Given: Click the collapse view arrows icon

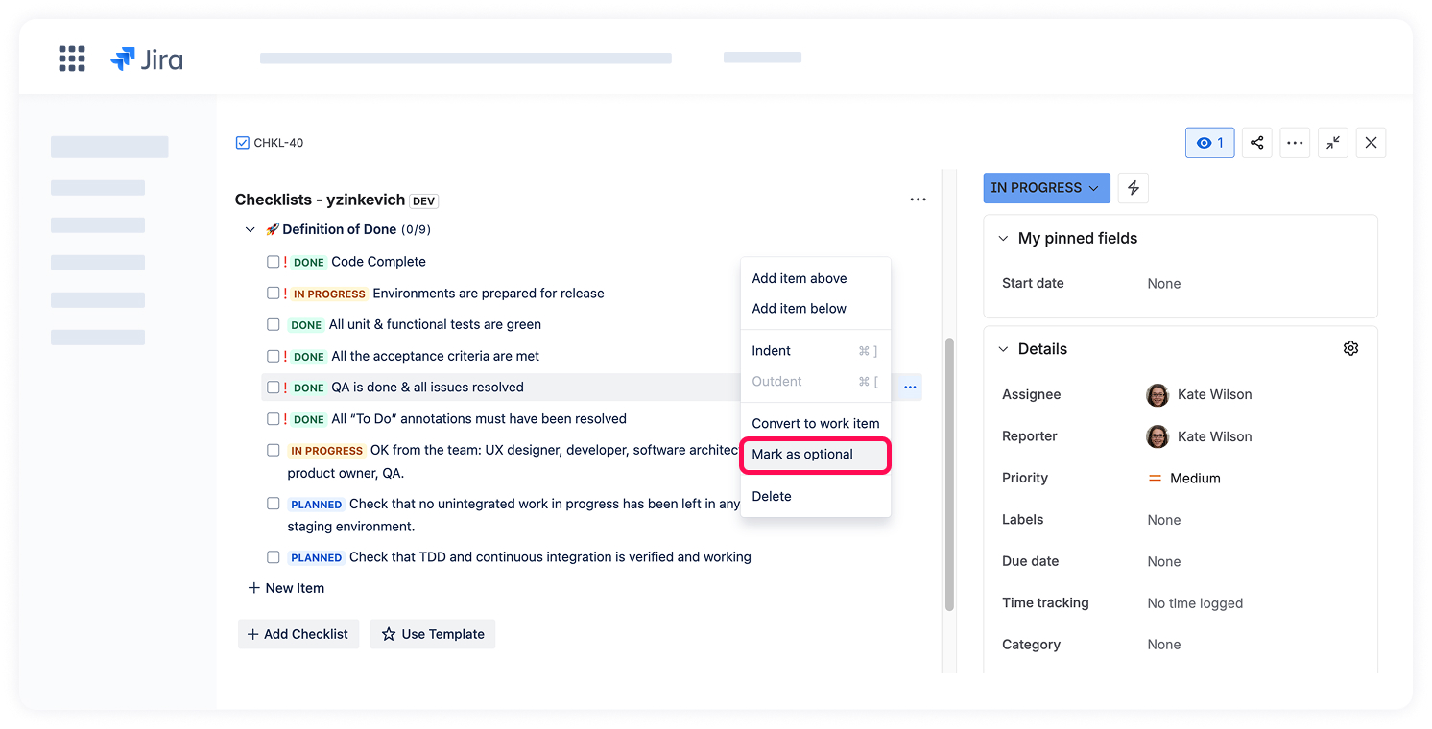Looking at the screenshot, I should pos(1333,143).
